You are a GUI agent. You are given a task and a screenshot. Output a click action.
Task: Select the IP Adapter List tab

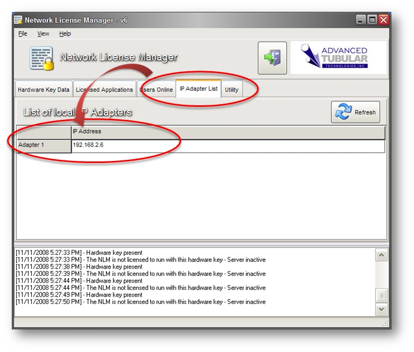(x=198, y=89)
